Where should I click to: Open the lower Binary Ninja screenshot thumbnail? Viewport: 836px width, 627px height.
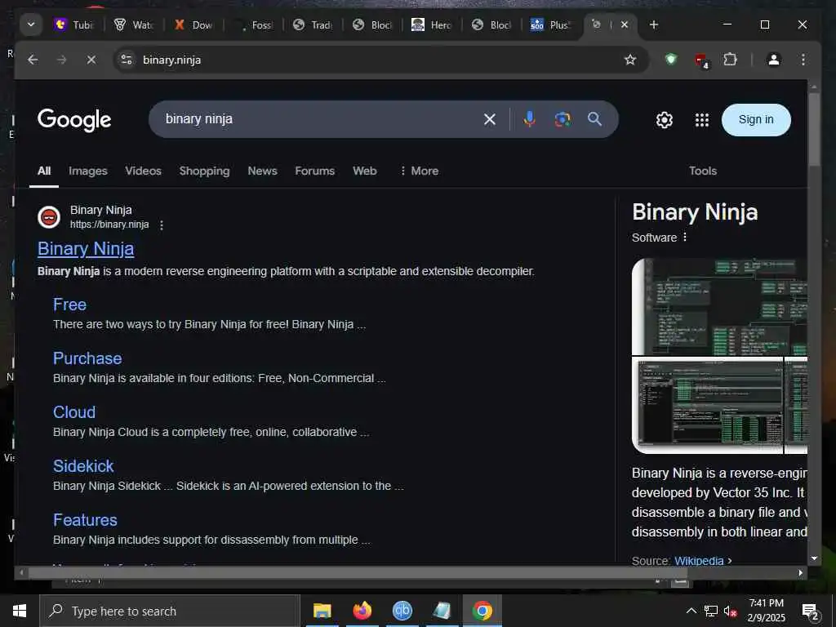(708, 406)
